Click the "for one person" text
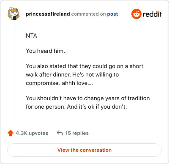 (46, 107)
